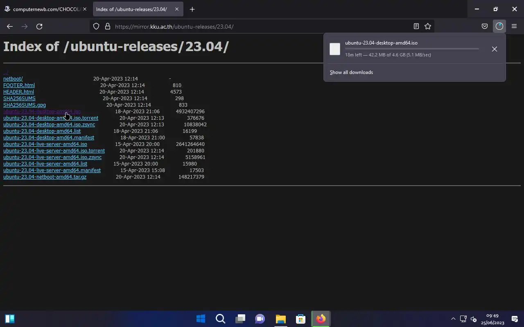Open HEADER.html link

point(18,92)
